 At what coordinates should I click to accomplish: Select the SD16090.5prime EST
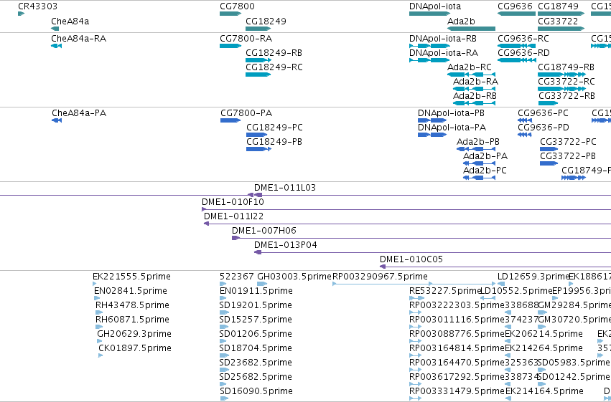coord(225,398)
